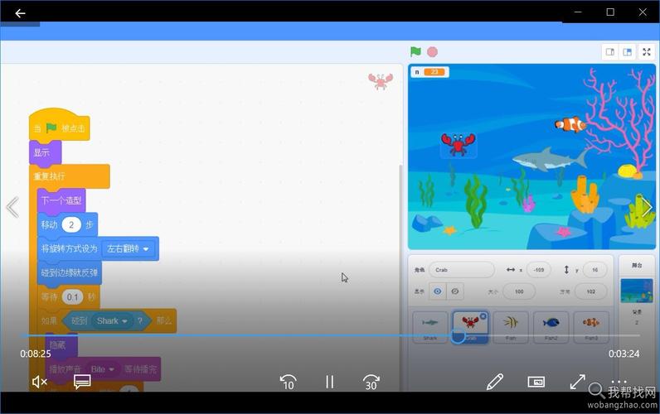Open the more options ellipsis menu

(619, 382)
